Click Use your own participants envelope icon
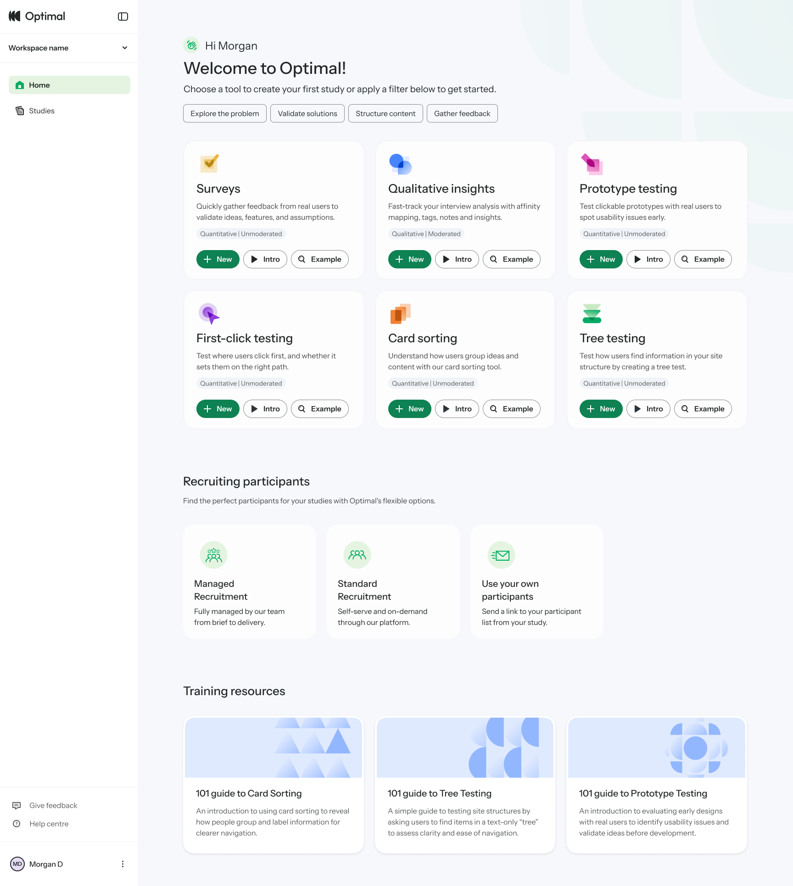Image resolution: width=793 pixels, height=886 pixels. (x=501, y=555)
